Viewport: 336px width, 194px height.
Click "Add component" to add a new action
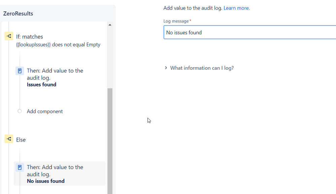coord(45,111)
